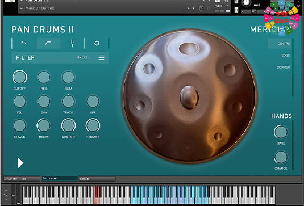This screenshot has width=304, height=206.
Task: Click the CUTOFF knob
Action: 19,77
